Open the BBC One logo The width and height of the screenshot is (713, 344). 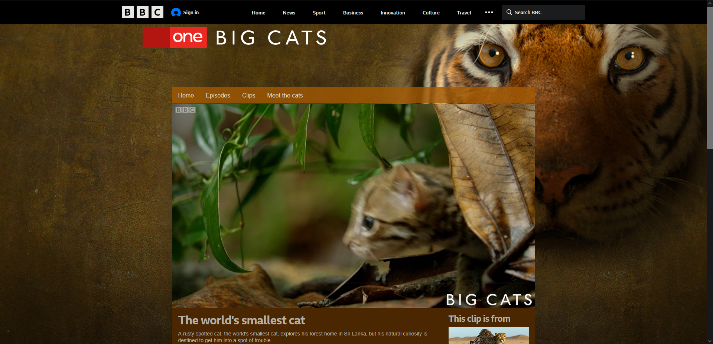click(175, 37)
